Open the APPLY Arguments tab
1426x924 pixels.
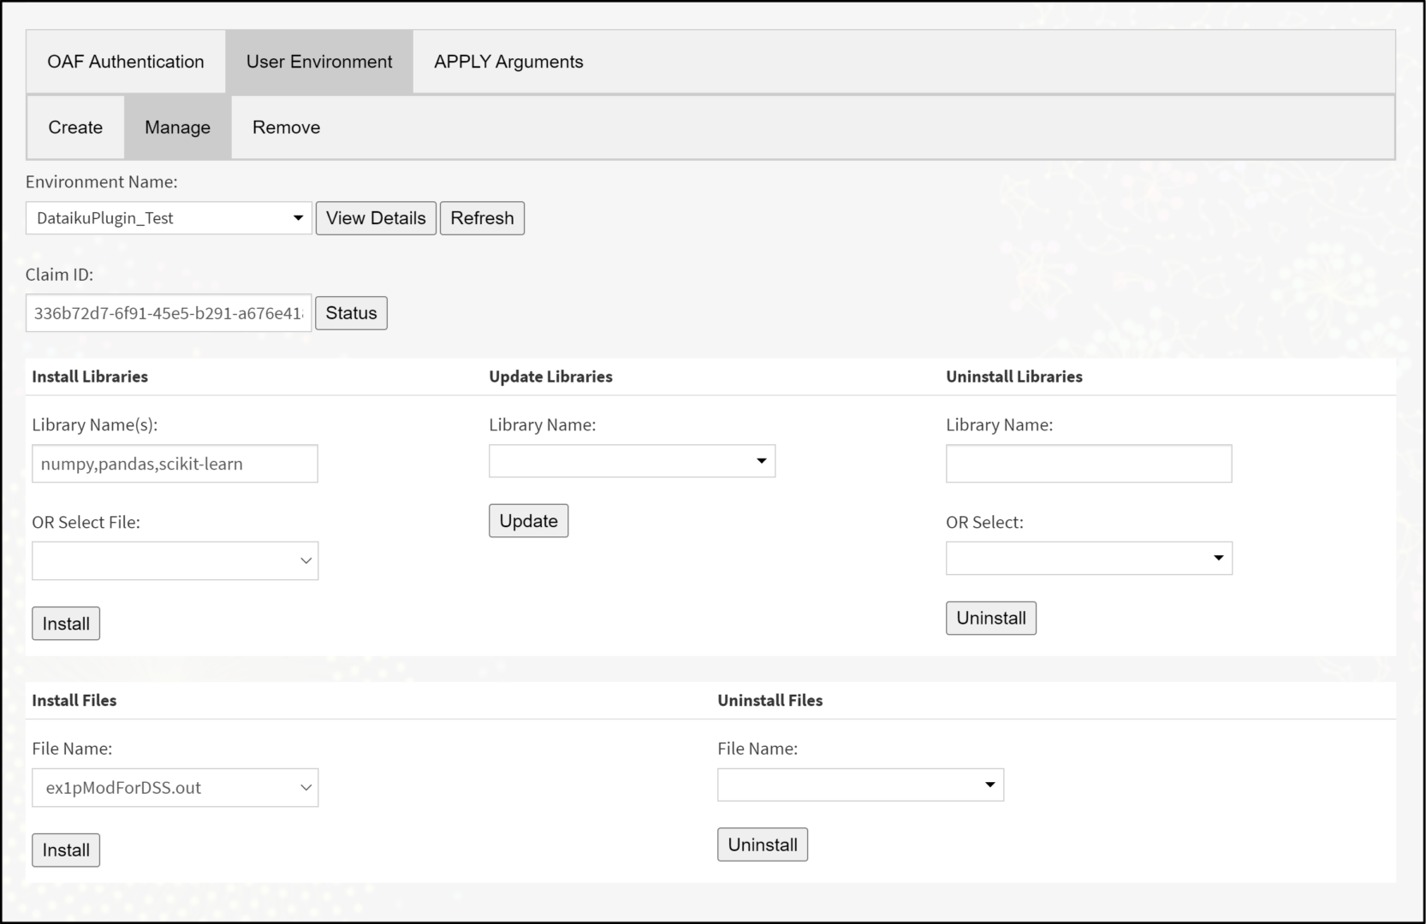tap(508, 61)
